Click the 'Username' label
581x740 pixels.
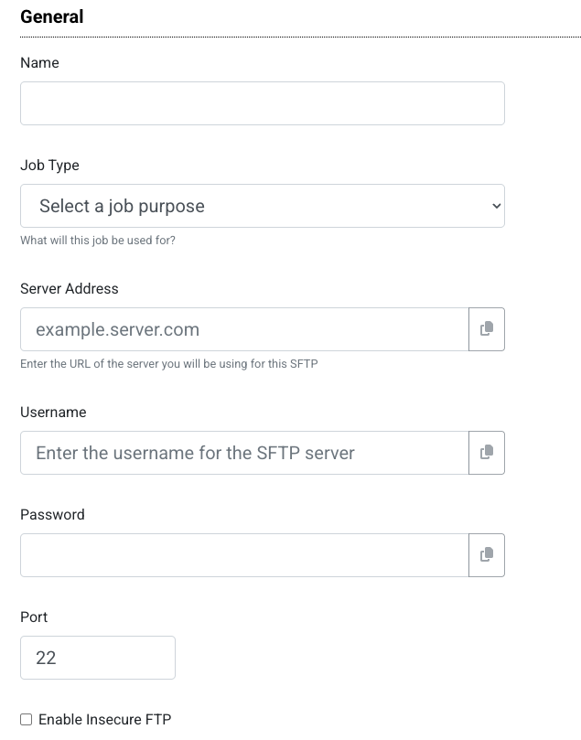click(53, 413)
